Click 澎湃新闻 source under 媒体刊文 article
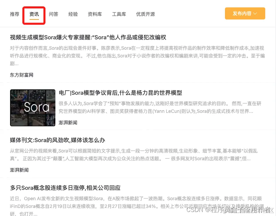 19,170
